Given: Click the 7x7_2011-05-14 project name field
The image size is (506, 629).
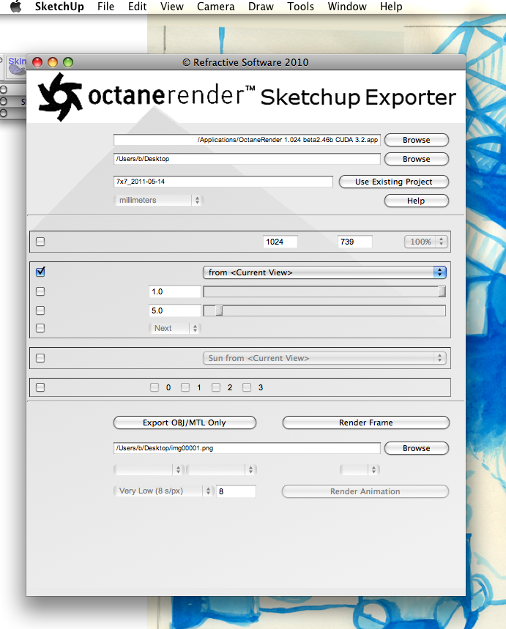Looking at the screenshot, I should [223, 182].
